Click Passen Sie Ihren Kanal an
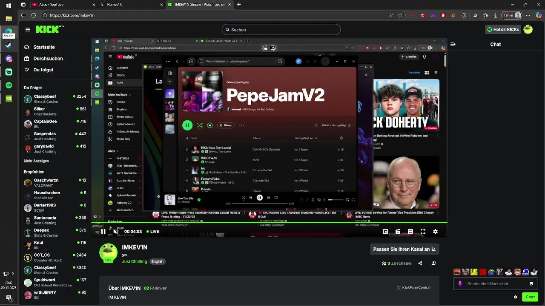 pyautogui.click(x=404, y=249)
